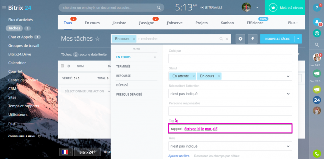Toggle the hamburger menu beside Bitrix 24
This screenshot has width=324, height=159.
tap(4, 8)
